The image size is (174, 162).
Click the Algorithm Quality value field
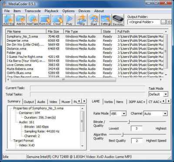[137, 141]
